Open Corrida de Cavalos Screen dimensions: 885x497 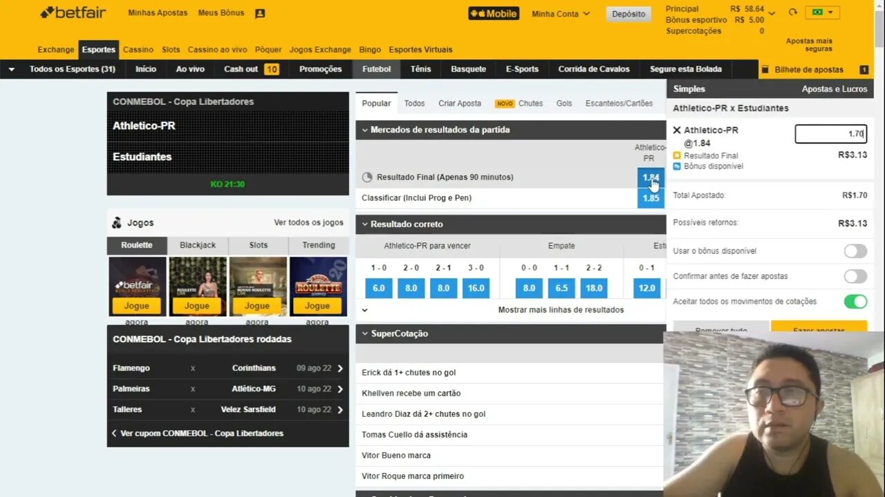594,69
